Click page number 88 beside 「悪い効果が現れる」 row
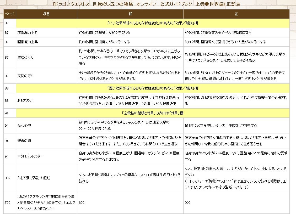Screen dimensions: 296x214 click(x=7, y=88)
